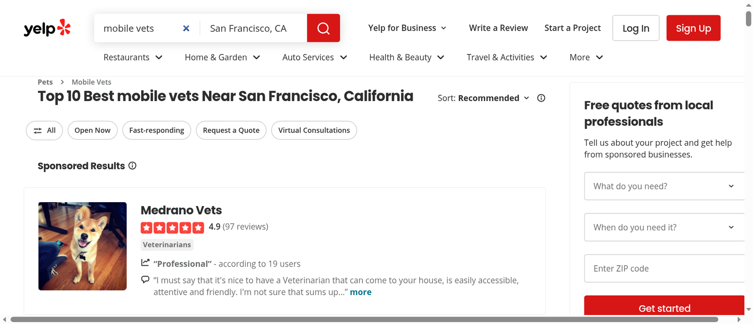Expand Yelp for Business menu
Screen dimensions: 753x324
(x=407, y=28)
